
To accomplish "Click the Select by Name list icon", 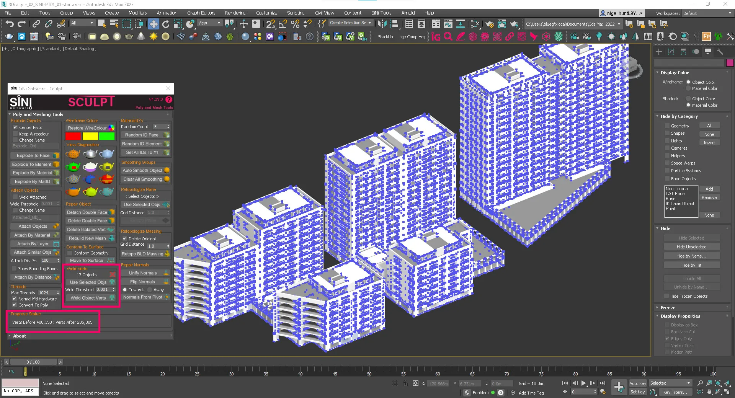I will [x=114, y=24].
